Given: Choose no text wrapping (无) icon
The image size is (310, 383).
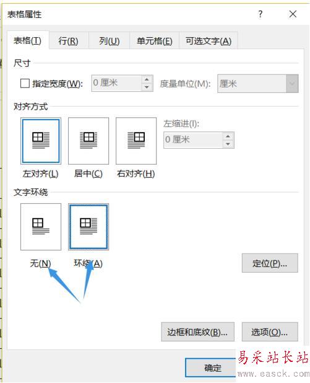Looking at the screenshot, I should (x=41, y=227).
